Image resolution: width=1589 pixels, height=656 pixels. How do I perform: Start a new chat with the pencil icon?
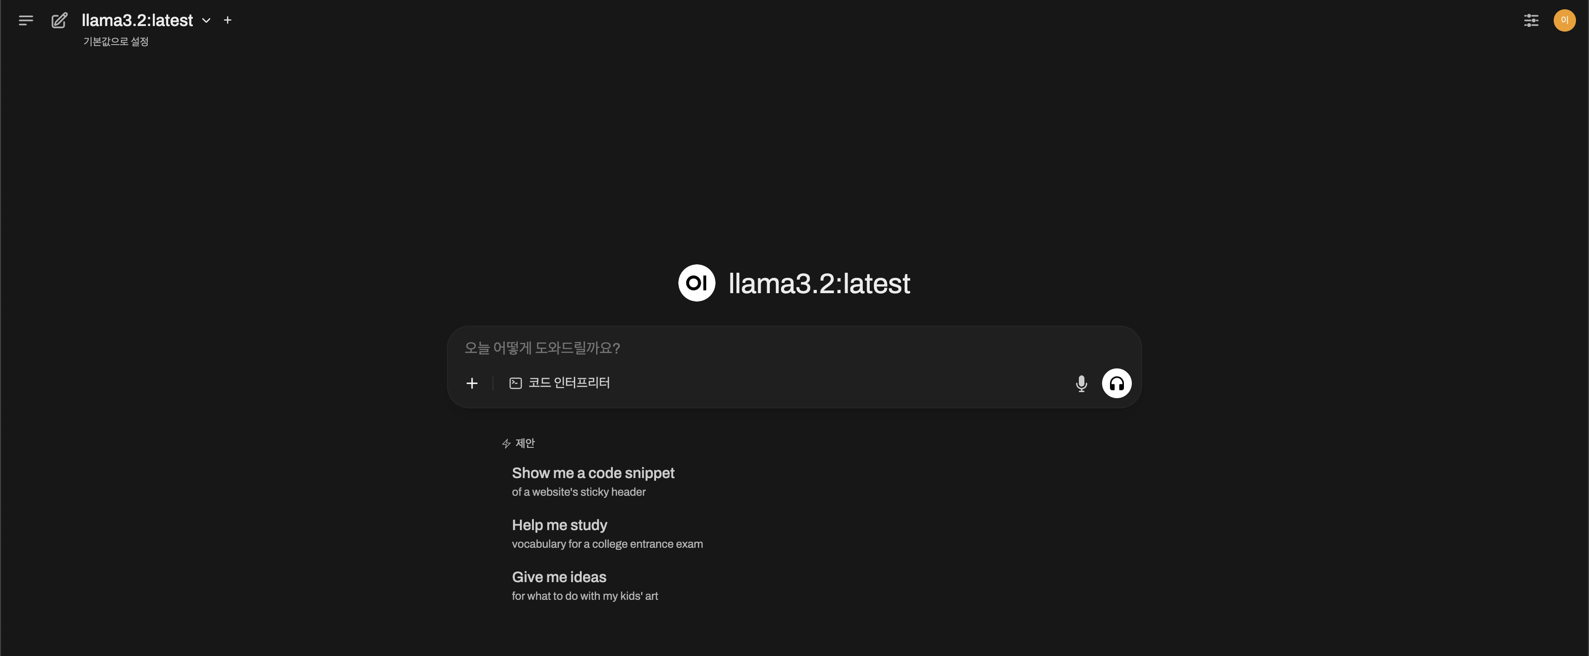pyautogui.click(x=59, y=20)
